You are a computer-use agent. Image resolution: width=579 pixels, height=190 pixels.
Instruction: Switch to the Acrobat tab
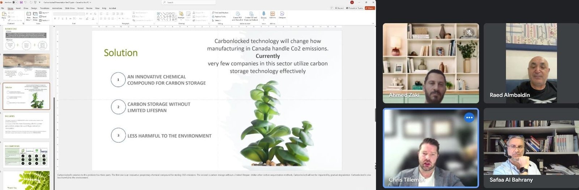[x=113, y=8]
